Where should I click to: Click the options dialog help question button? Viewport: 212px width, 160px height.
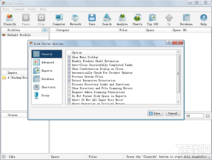click(169, 42)
